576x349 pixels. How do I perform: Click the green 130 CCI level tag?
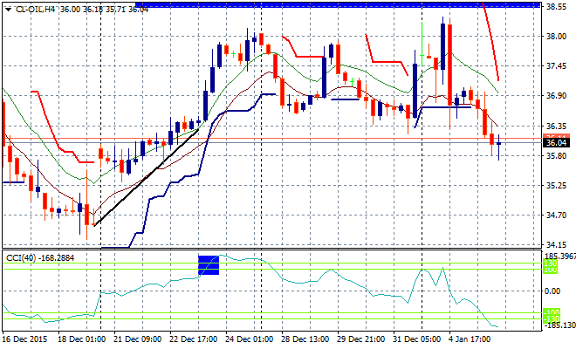551,263
